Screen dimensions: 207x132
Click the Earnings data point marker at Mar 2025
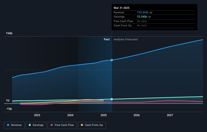coord(112,99)
